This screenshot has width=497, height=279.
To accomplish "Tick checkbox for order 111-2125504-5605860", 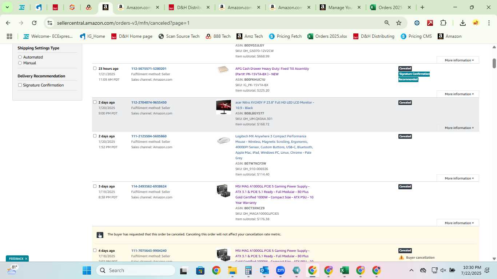I will pyautogui.click(x=95, y=136).
